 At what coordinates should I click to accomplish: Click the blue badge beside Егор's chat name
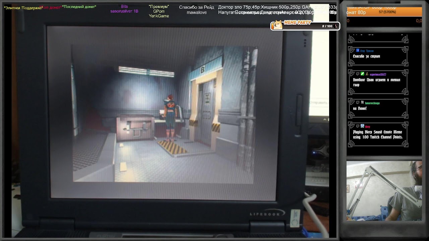click(x=358, y=51)
